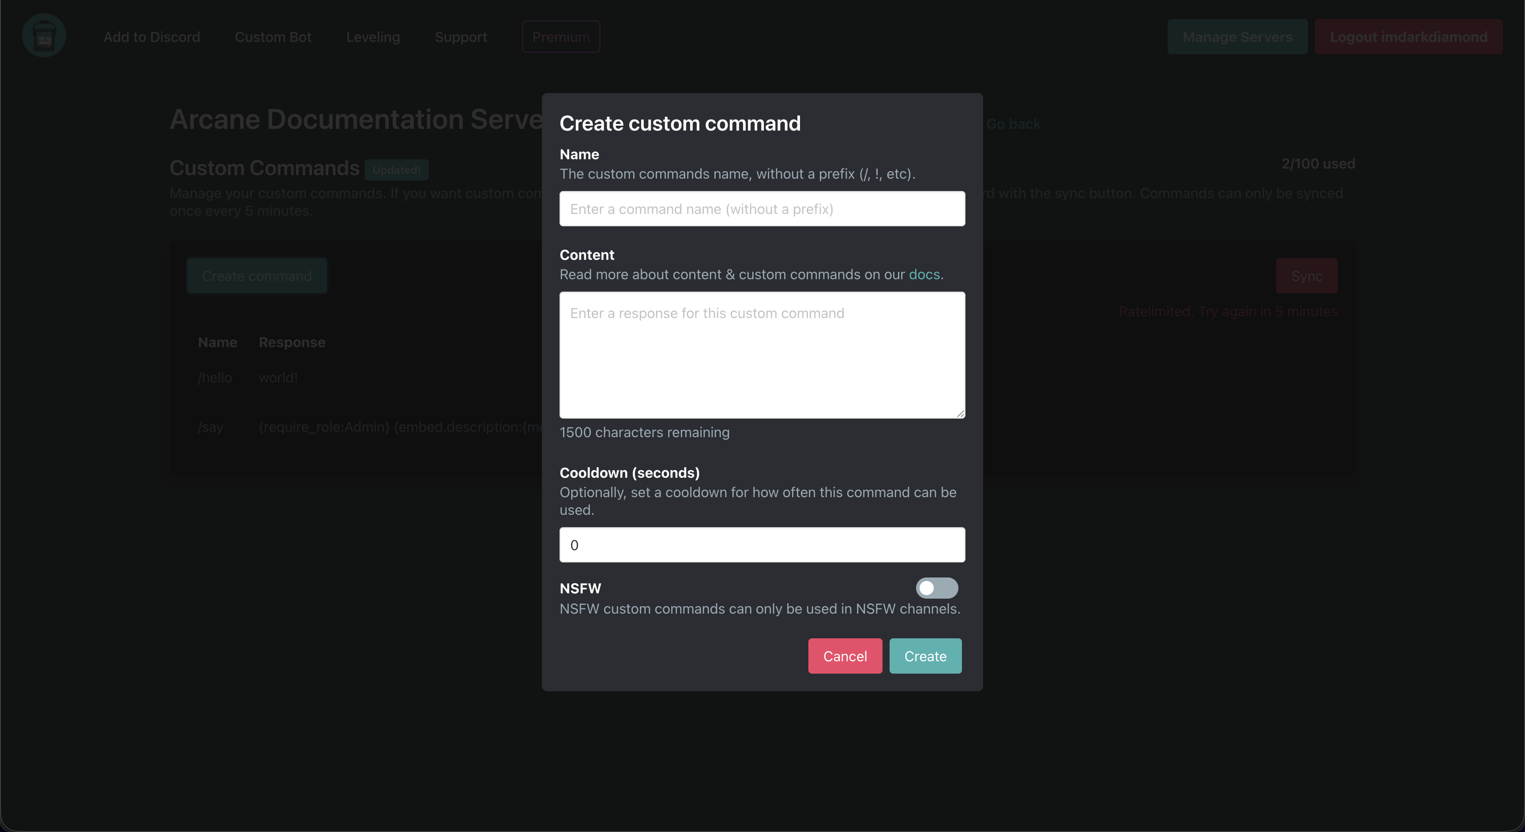
Task: Click Manage Servers
Action: [x=1237, y=36]
